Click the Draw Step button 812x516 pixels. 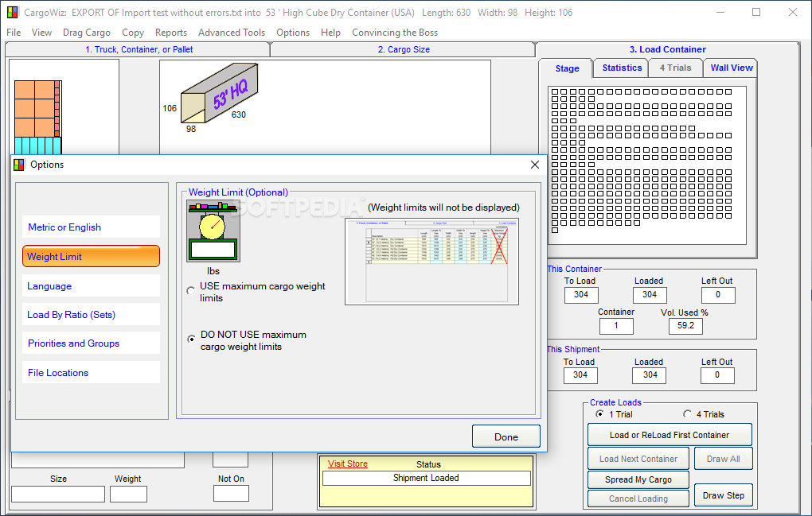coord(723,495)
